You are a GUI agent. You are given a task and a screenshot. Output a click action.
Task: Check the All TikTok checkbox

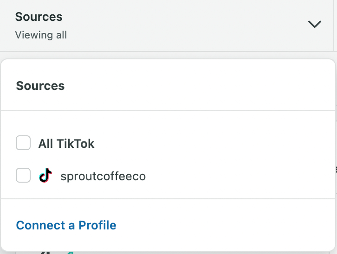(23, 143)
